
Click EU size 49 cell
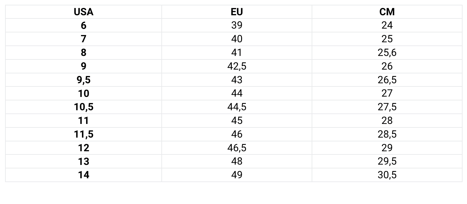click(x=237, y=175)
